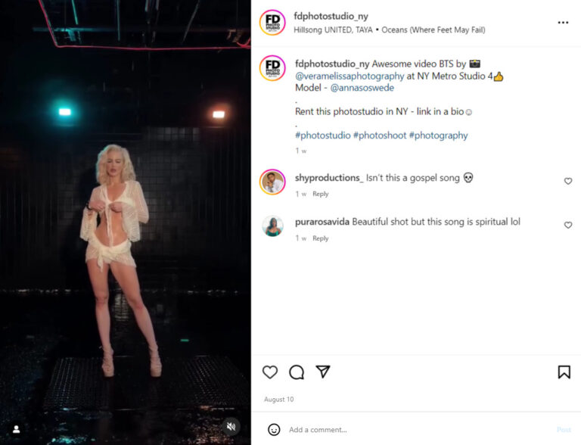Like purarosavida comment
This screenshot has width=581, height=445.
(567, 225)
